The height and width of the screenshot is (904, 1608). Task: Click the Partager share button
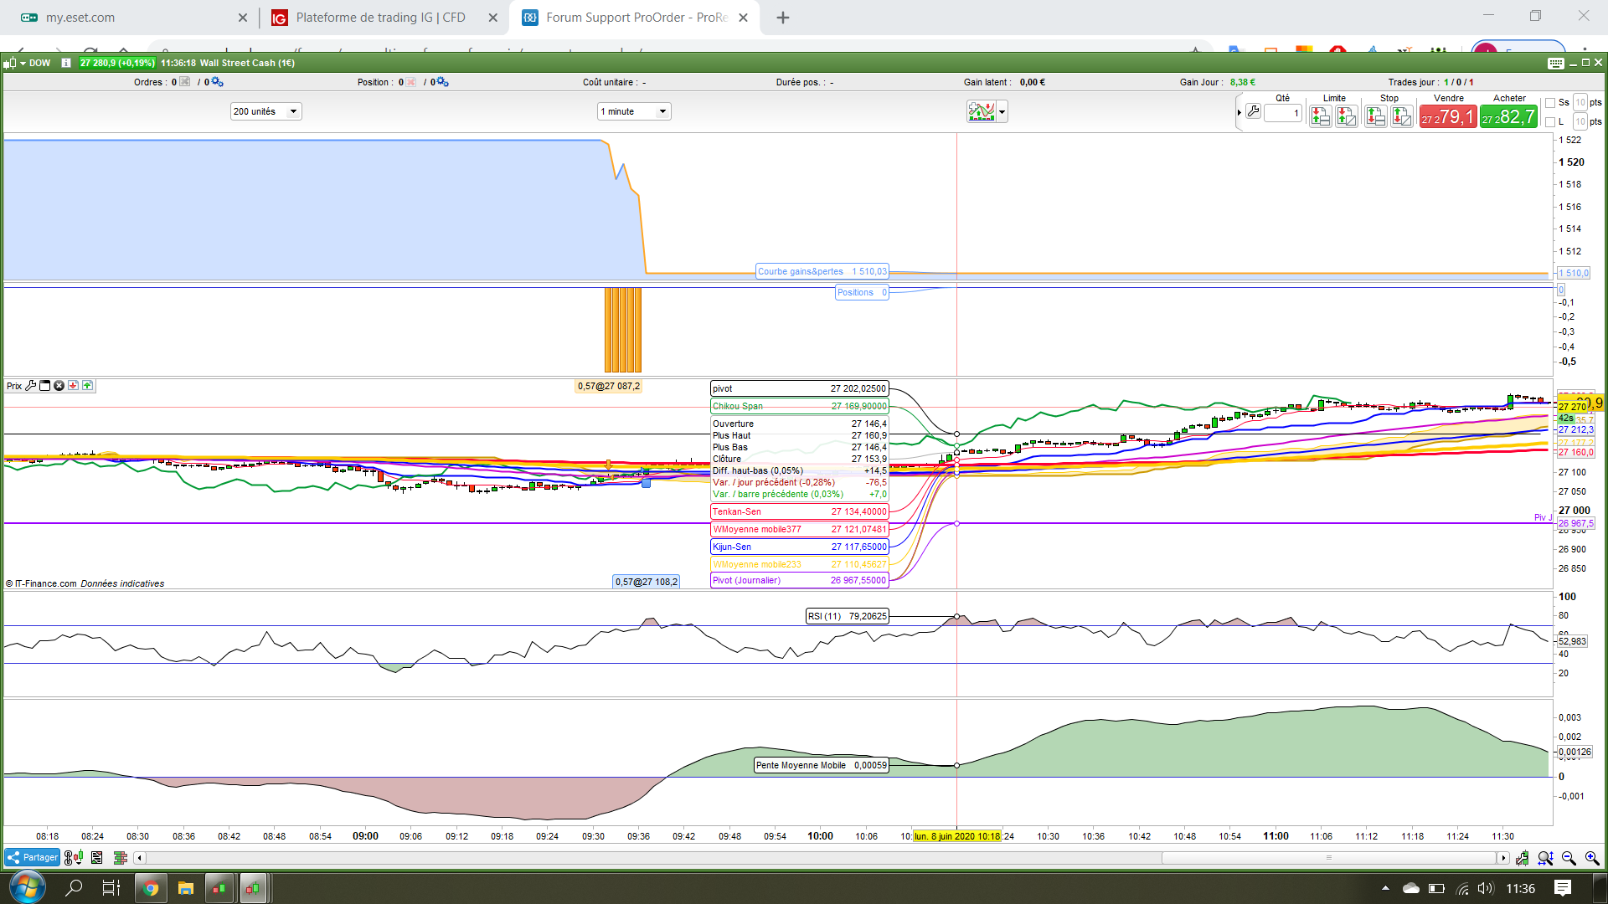pos(32,858)
